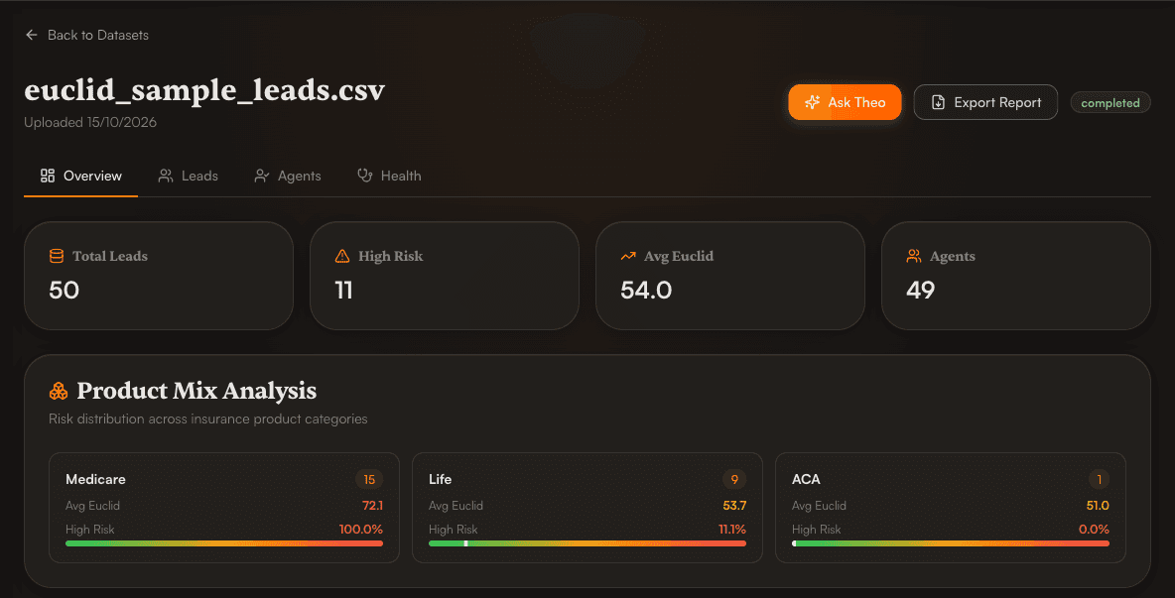Switch to the Health tab
The image size is (1175, 598).
pos(389,176)
